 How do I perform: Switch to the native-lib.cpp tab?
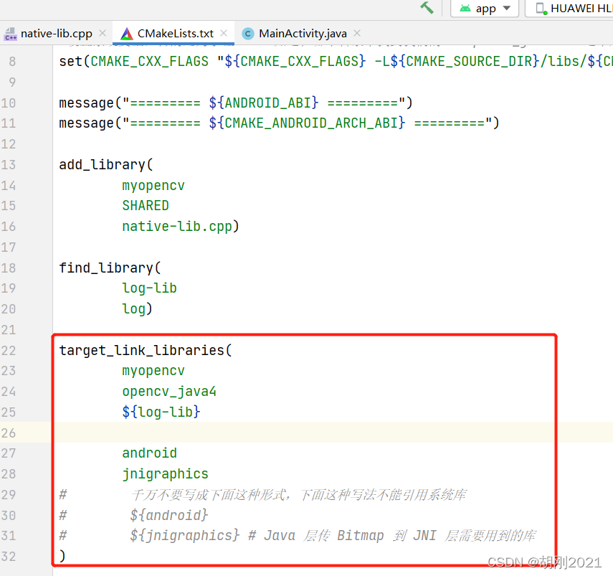(x=56, y=34)
